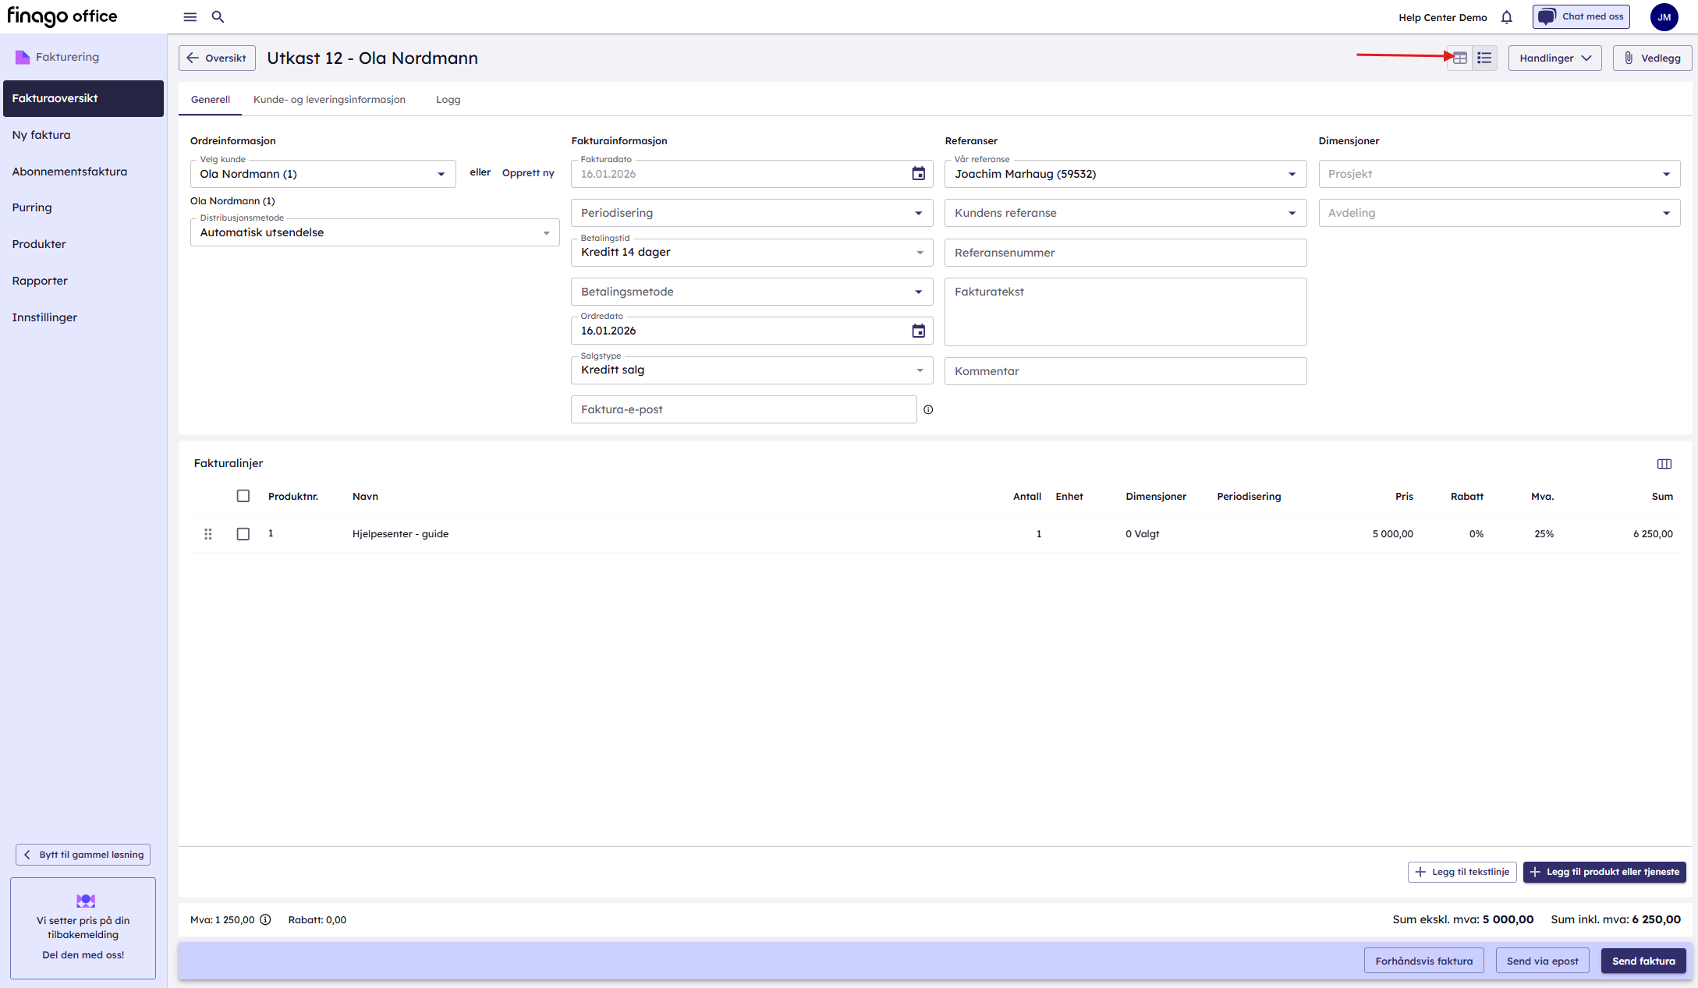Screen dimensions: 1698x988
Task: Open the notifications bell
Action: [x=1507, y=17]
